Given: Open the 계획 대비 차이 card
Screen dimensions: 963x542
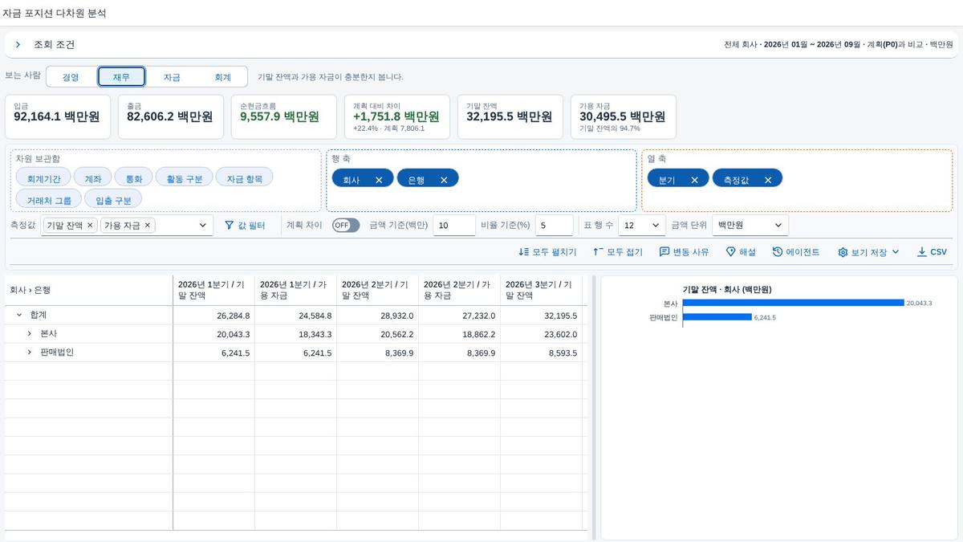Looking at the screenshot, I should [396, 116].
